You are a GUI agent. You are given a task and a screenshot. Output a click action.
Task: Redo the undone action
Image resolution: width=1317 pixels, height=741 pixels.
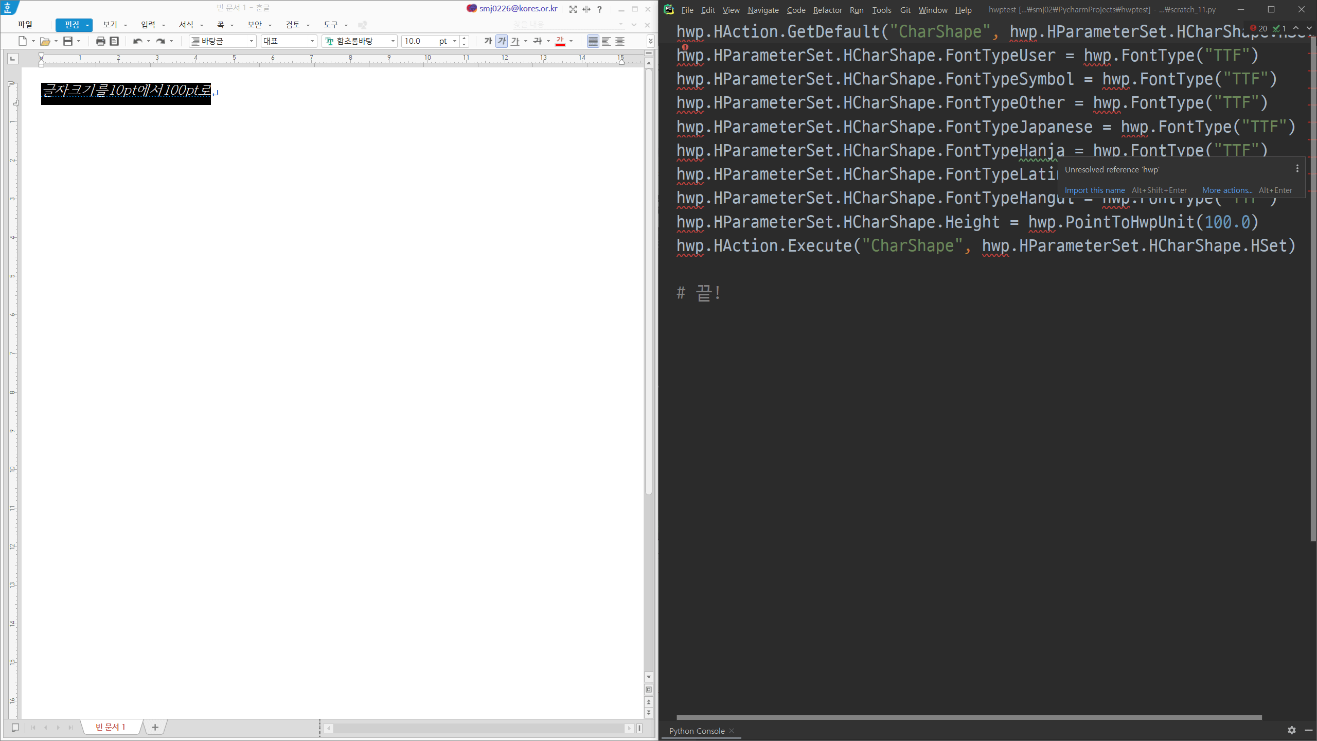coord(161,41)
